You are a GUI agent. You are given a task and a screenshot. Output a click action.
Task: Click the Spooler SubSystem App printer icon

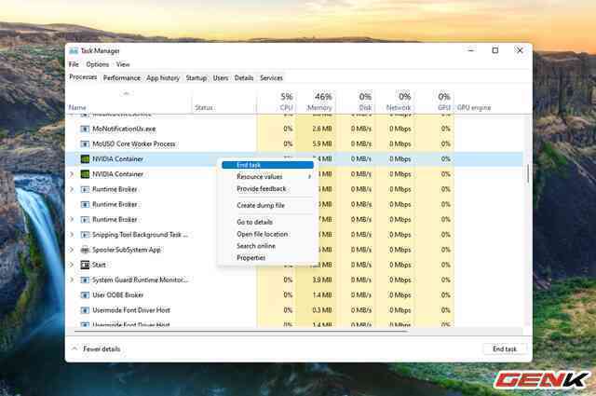point(85,250)
